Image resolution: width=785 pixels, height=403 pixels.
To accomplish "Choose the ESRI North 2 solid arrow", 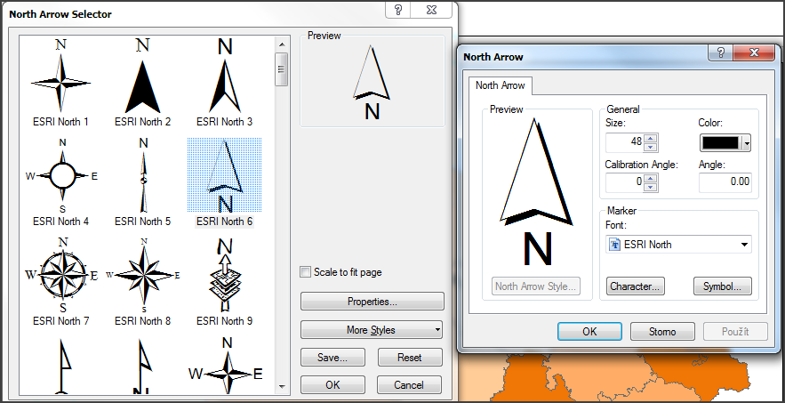I will tap(142, 82).
